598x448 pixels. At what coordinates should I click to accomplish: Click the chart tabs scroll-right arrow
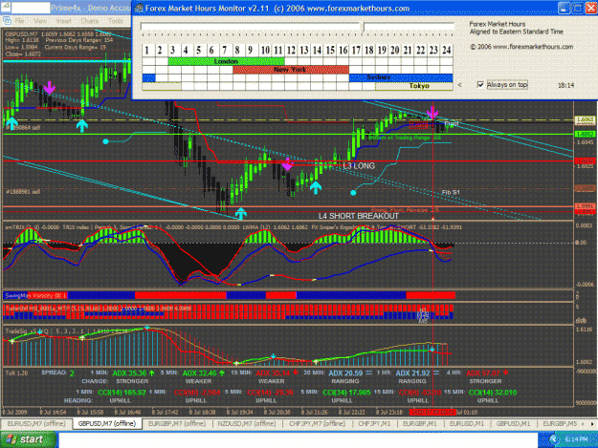click(x=592, y=423)
